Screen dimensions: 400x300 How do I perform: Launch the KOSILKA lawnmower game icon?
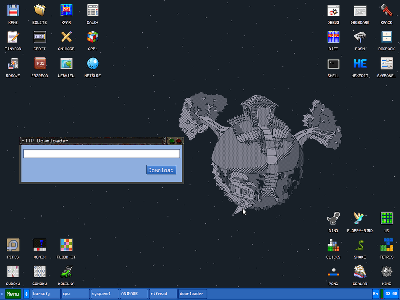click(66, 272)
